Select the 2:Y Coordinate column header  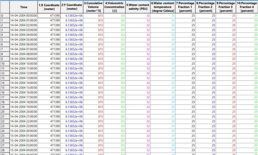(x=72, y=7)
